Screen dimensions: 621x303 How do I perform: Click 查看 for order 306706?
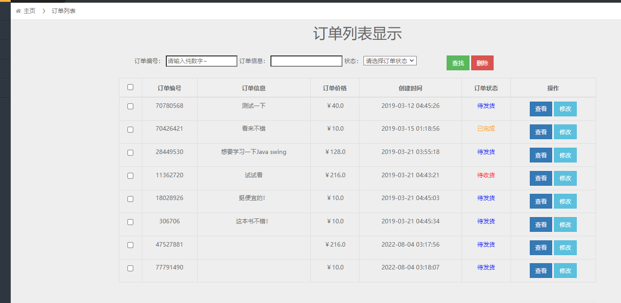pos(541,225)
